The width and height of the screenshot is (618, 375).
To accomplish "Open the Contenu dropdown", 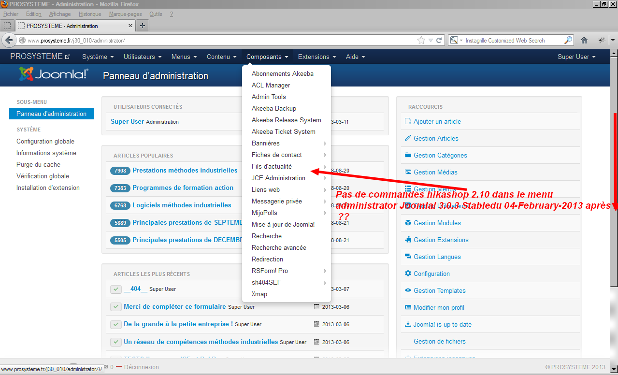I will [222, 57].
